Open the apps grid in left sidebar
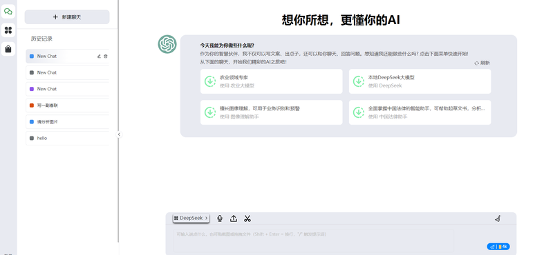 [x=8, y=30]
